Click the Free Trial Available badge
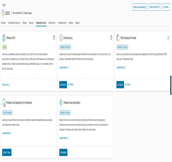The width and height of the screenshot is (172, 162). click(7, 113)
